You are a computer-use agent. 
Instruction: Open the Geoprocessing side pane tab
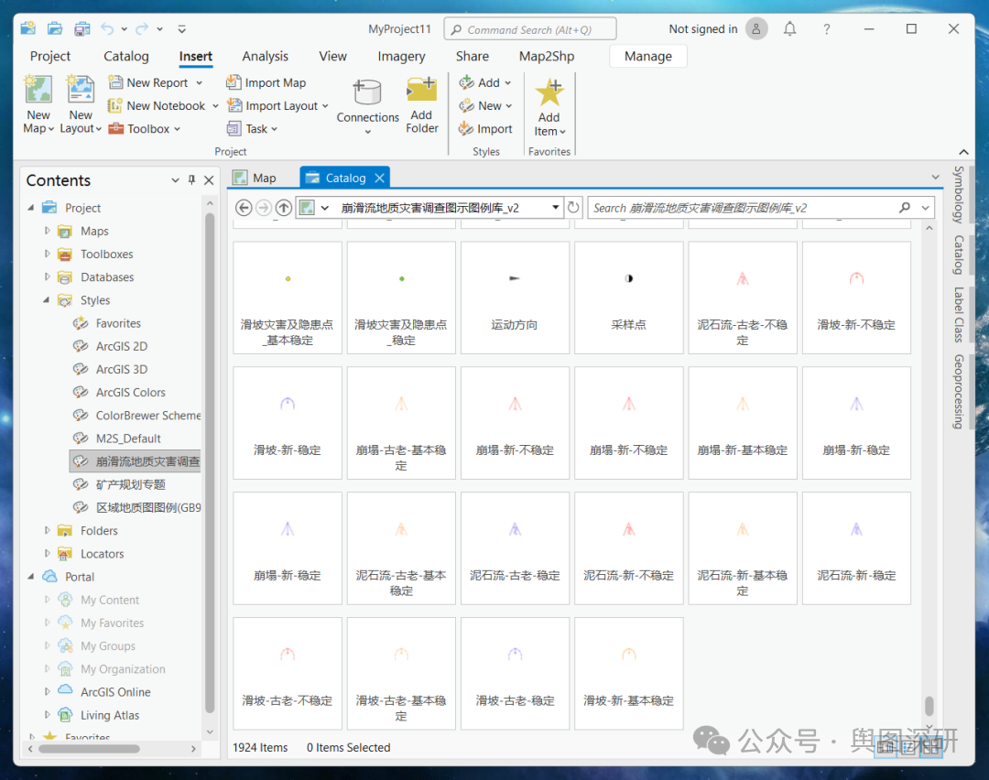[x=959, y=392]
